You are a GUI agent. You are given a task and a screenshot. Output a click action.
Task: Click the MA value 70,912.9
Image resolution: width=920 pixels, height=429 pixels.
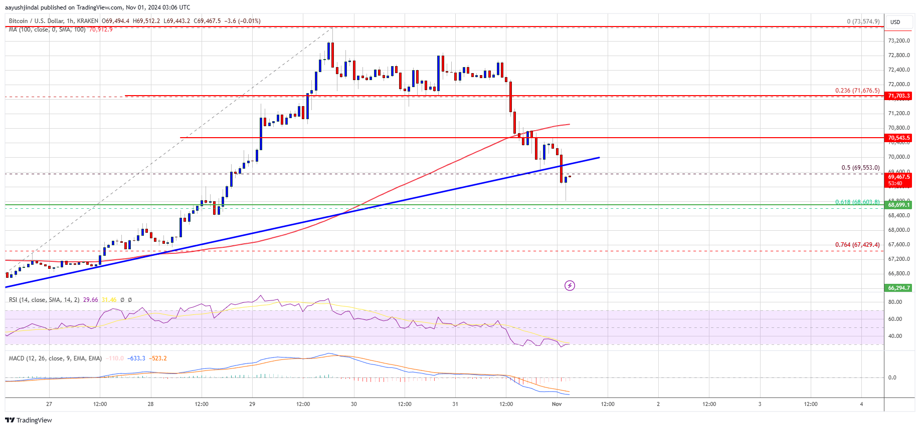[101, 30]
